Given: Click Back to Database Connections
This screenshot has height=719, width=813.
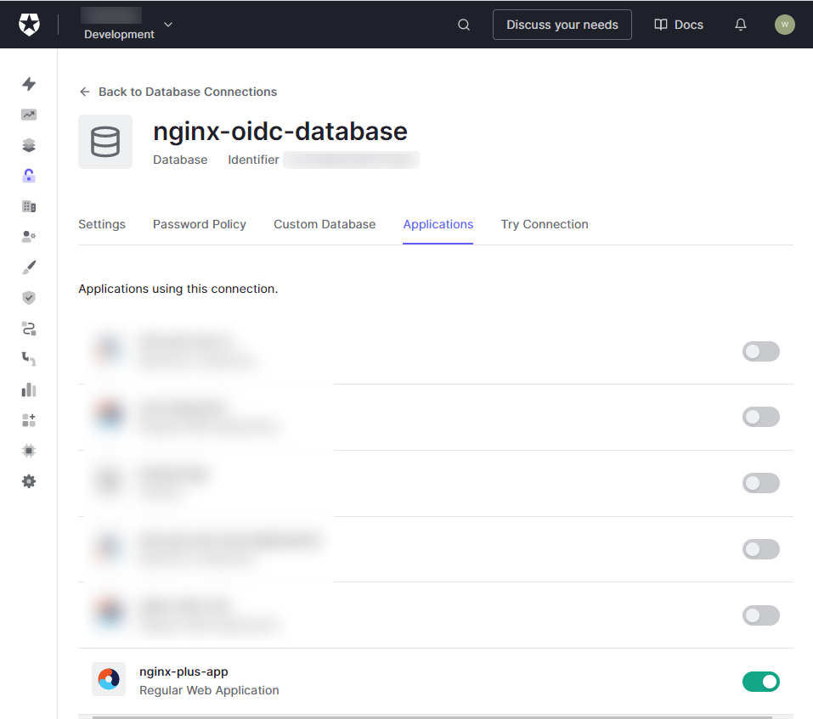Looking at the screenshot, I should click(178, 92).
